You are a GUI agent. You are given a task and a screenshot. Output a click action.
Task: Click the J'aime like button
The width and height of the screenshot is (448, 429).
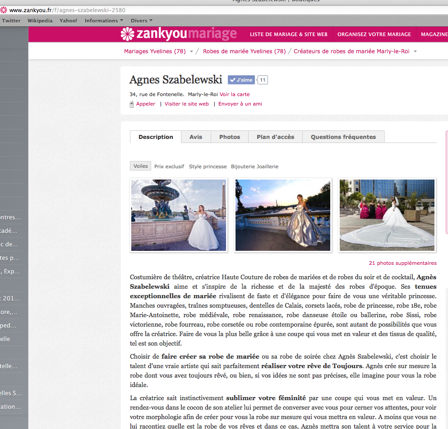point(241,80)
